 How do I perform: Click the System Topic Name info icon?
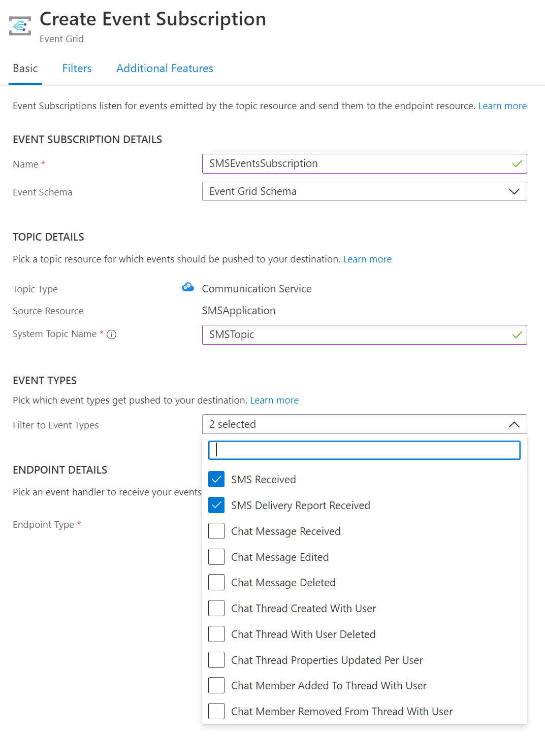pyautogui.click(x=112, y=334)
